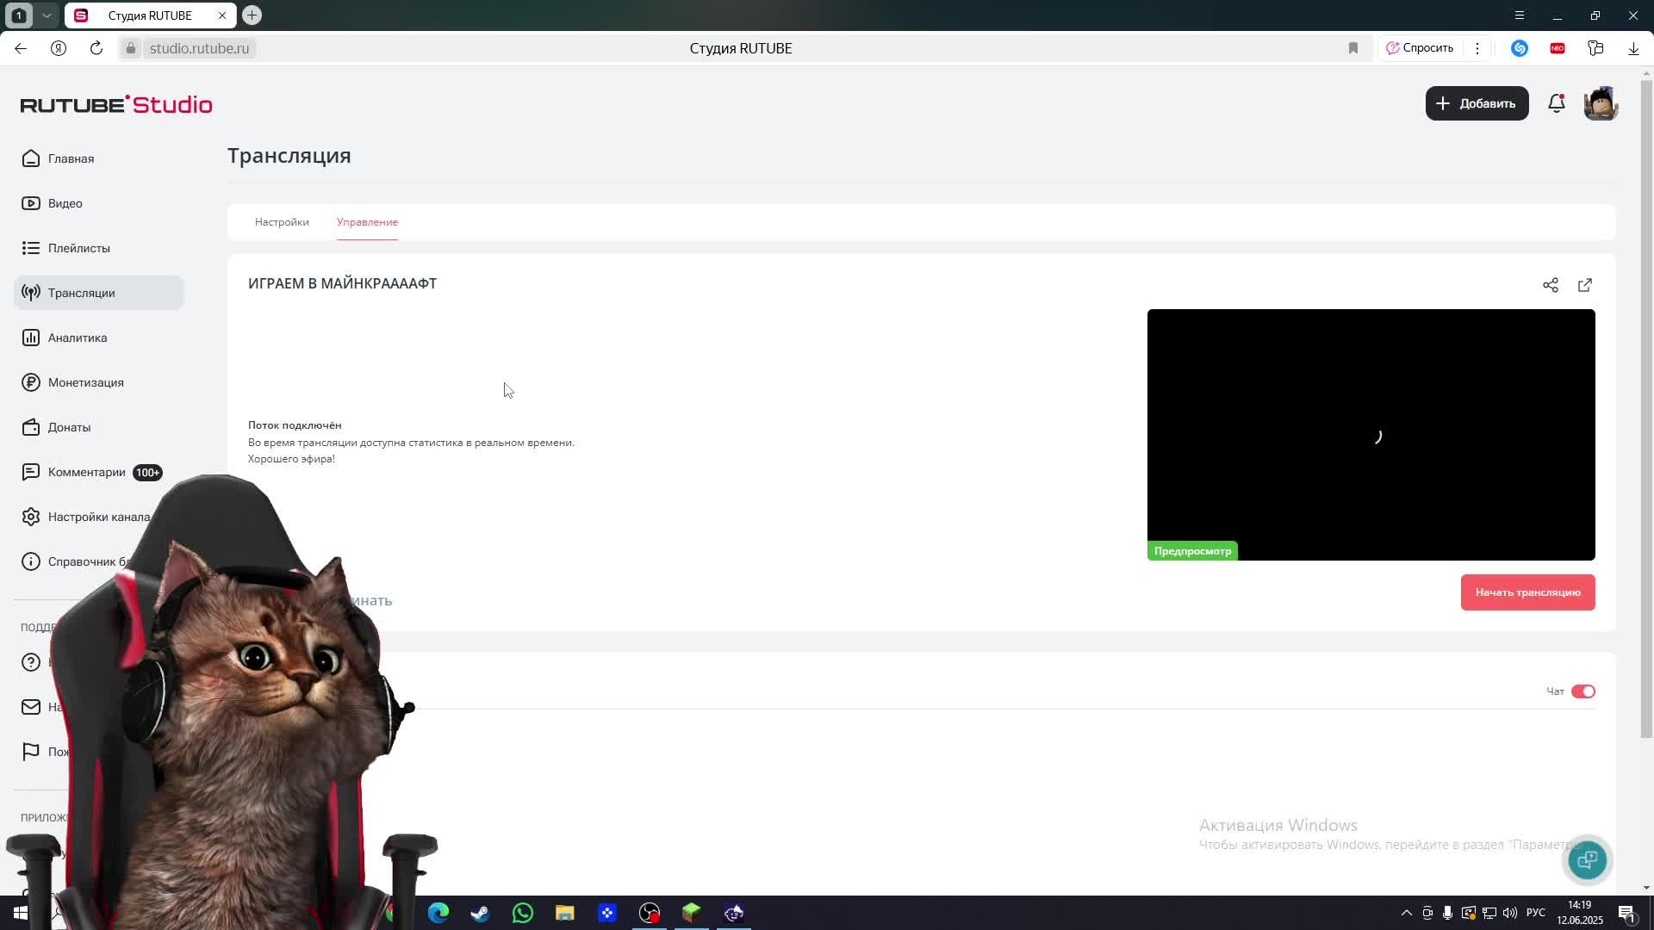Click the Спросить button
The width and height of the screenshot is (1654, 930).
tap(1420, 48)
